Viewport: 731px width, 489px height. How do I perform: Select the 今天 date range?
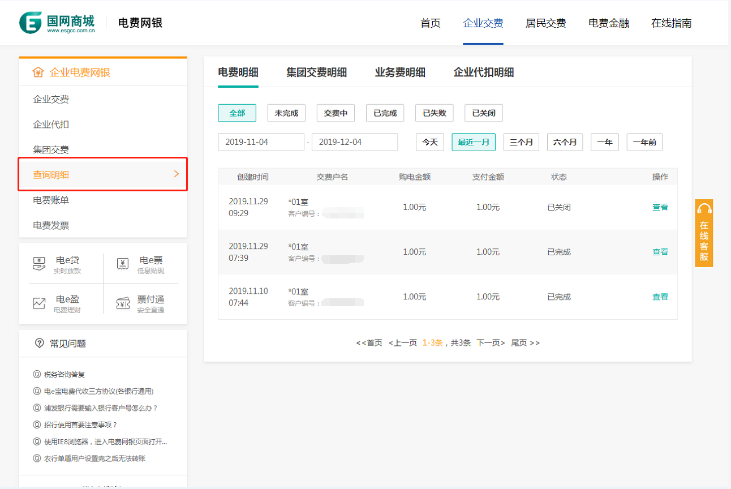coord(430,142)
